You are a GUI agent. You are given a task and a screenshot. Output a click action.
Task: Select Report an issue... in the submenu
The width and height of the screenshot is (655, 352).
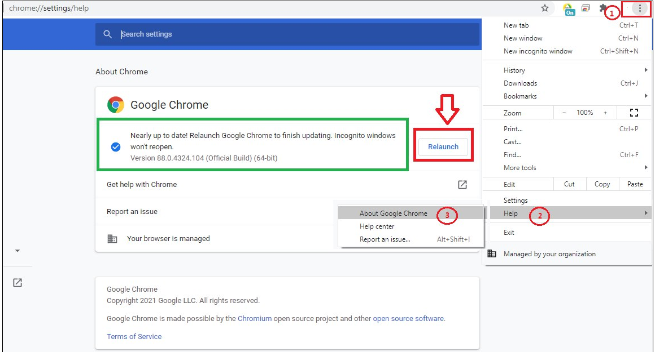tap(411, 239)
